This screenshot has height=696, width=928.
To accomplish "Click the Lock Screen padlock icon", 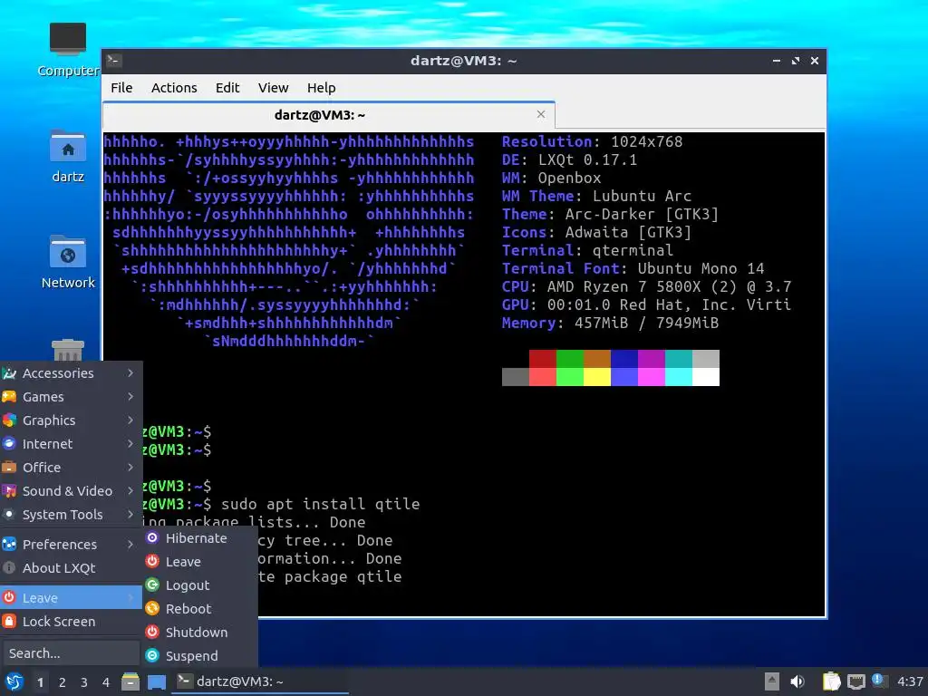I will pos(9,622).
